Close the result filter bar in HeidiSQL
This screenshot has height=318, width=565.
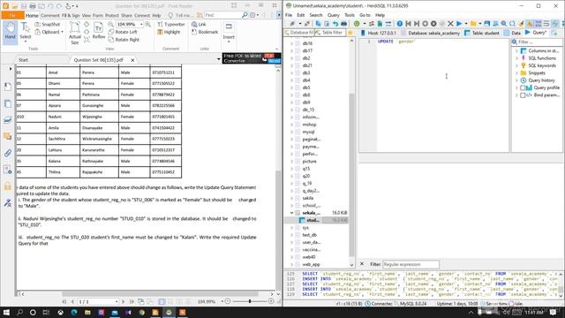click(x=362, y=264)
